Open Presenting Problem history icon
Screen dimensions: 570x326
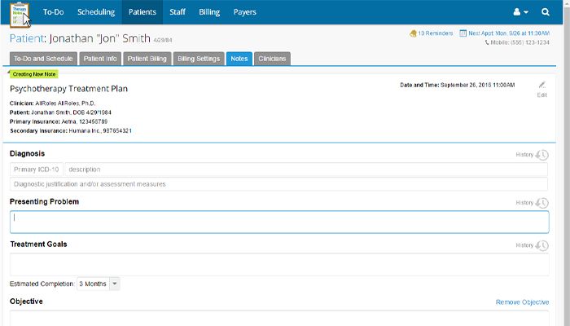[542, 203]
